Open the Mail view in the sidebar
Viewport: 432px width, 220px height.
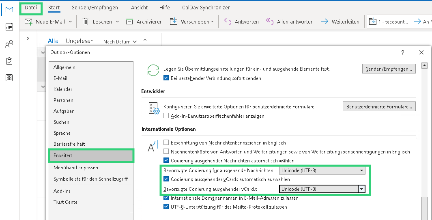point(9,9)
